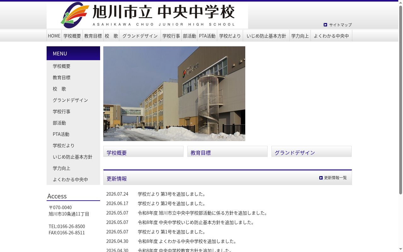Choose 学力向上 in the side MENU

coord(73,168)
